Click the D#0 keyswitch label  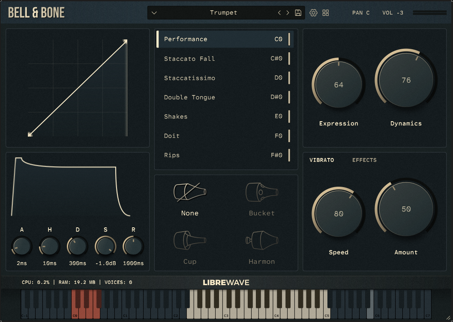tap(276, 97)
